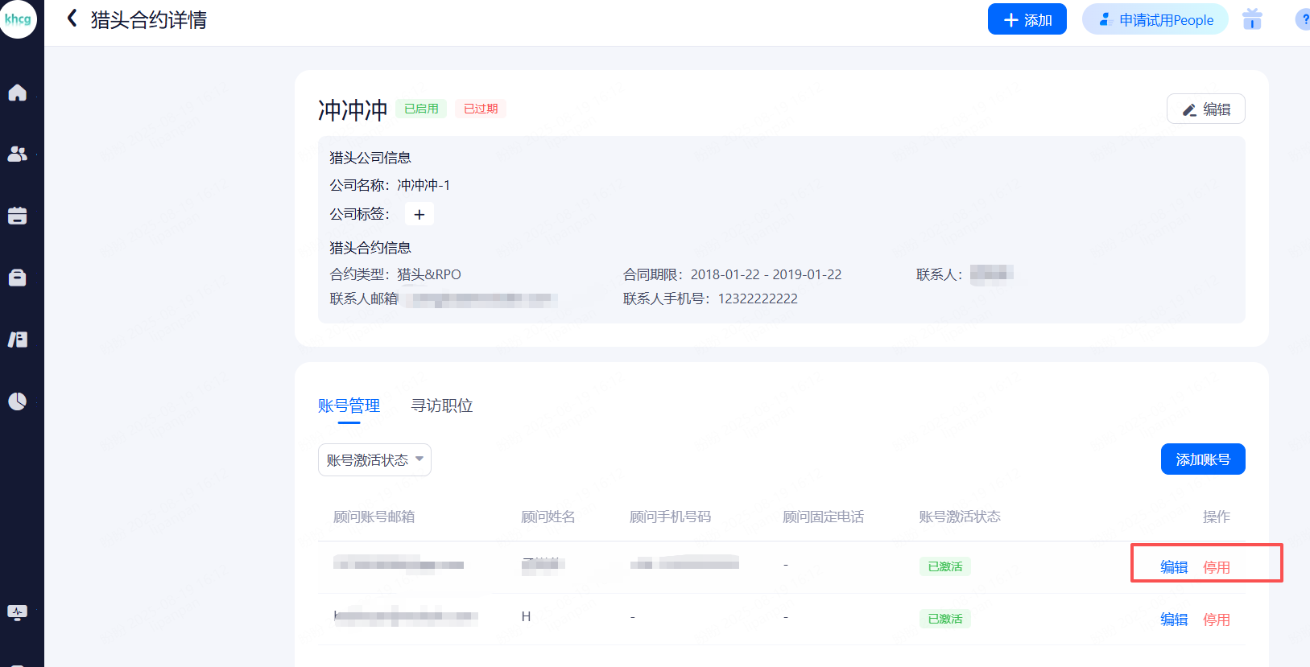Open the book icon in the sidebar
This screenshot has height=667, width=1310.
tap(18, 340)
